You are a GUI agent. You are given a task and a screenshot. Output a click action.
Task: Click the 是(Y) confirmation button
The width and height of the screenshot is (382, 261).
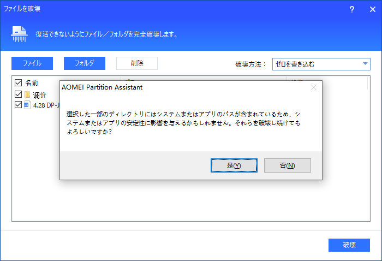click(234, 165)
